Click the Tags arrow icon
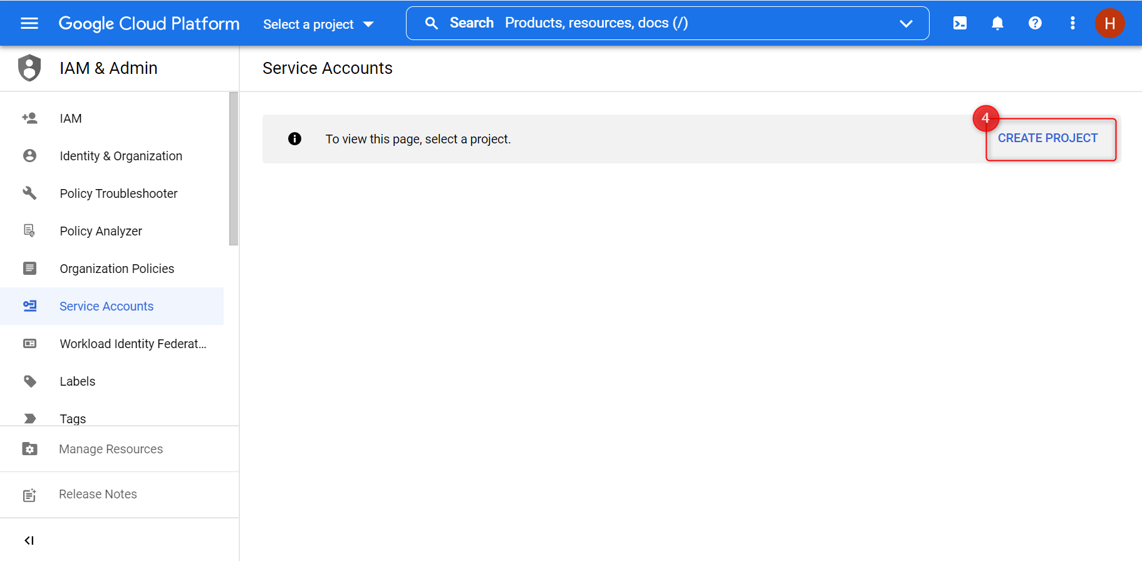1142x561 pixels. [x=29, y=418]
